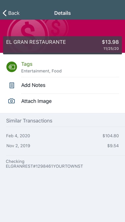Screen dimensions: 125x222
Task: Tap the notes document icon
Action: click(12, 85)
